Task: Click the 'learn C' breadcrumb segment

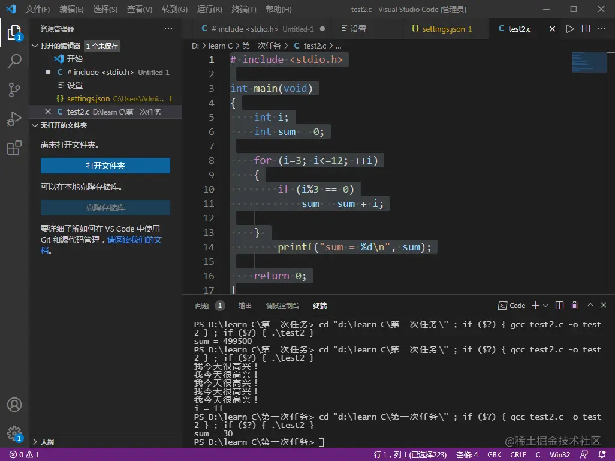Action: 221,46
